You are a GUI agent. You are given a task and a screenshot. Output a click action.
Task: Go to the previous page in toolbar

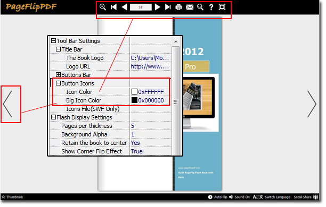pyautogui.click(x=125, y=7)
